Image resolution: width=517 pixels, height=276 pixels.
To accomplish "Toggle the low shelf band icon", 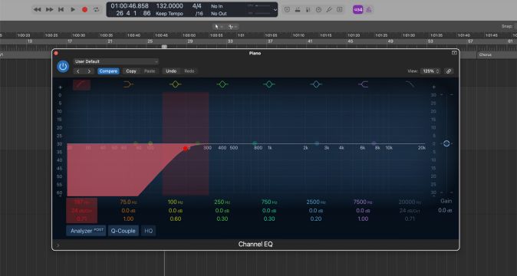I will click(128, 84).
